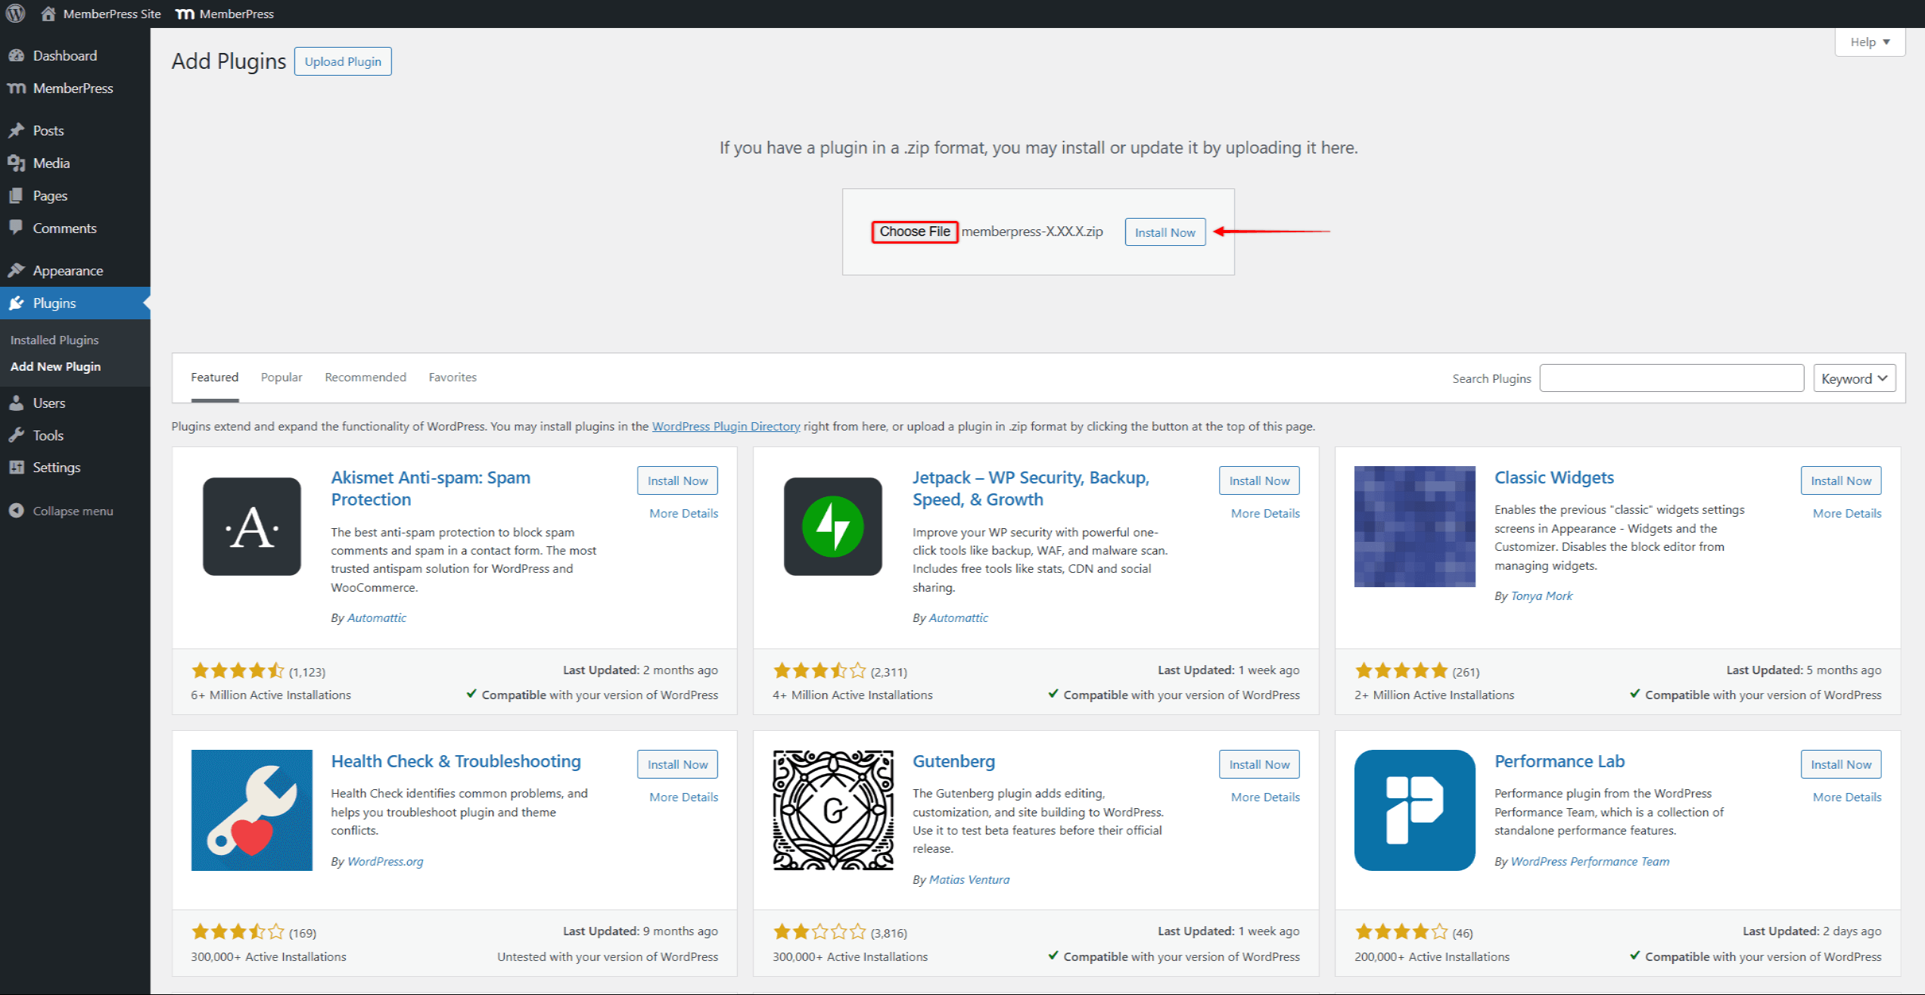The height and width of the screenshot is (995, 1925).
Task: Click the WordPress logo icon
Action: [x=15, y=14]
